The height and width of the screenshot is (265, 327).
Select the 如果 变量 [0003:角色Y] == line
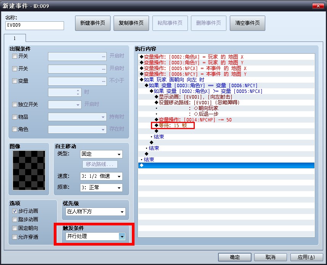[x=226, y=85]
